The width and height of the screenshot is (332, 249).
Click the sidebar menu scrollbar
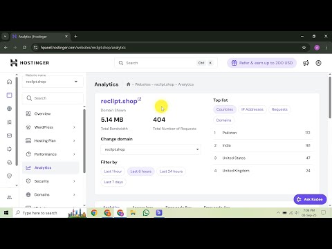(84, 140)
